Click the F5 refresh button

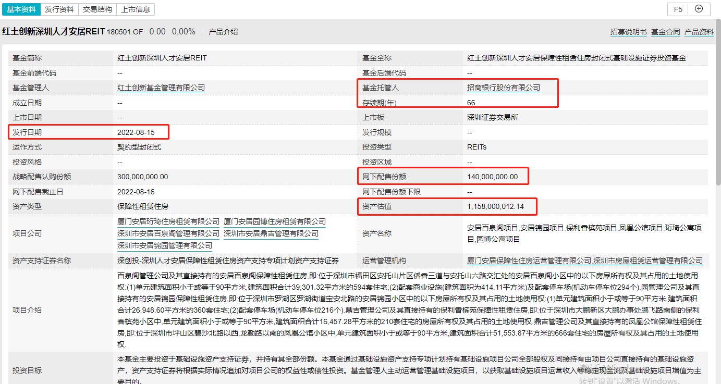[x=678, y=9]
